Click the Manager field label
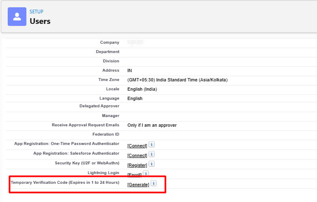This screenshot has height=202, width=317. pyautogui.click(x=110, y=116)
